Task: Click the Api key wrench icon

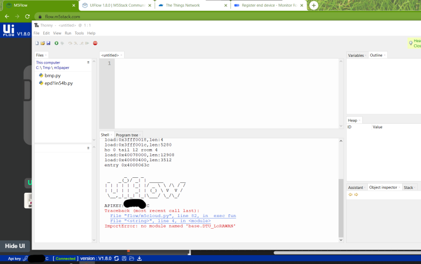Action: point(25,258)
